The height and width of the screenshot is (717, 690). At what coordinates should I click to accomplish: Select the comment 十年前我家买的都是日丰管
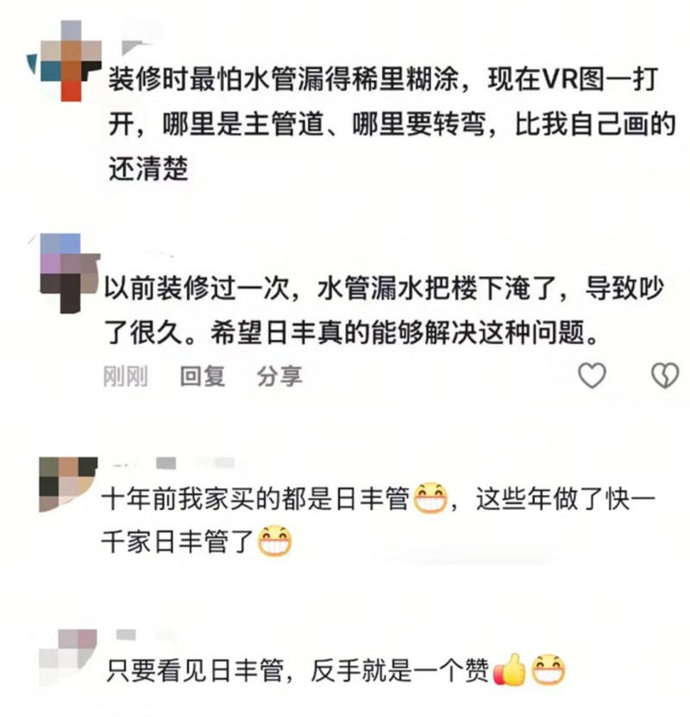pos(379,519)
